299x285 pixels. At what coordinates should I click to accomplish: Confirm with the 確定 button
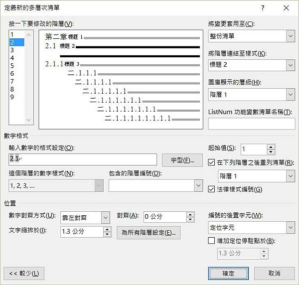tap(228, 274)
